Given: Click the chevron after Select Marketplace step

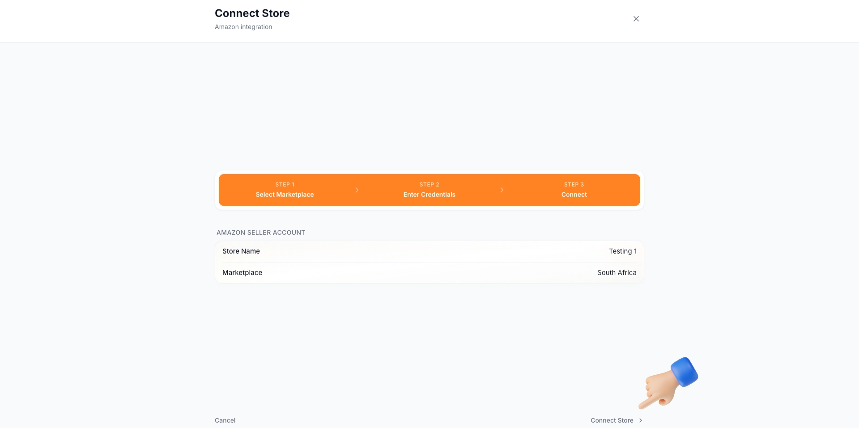Looking at the screenshot, I should pyautogui.click(x=357, y=190).
